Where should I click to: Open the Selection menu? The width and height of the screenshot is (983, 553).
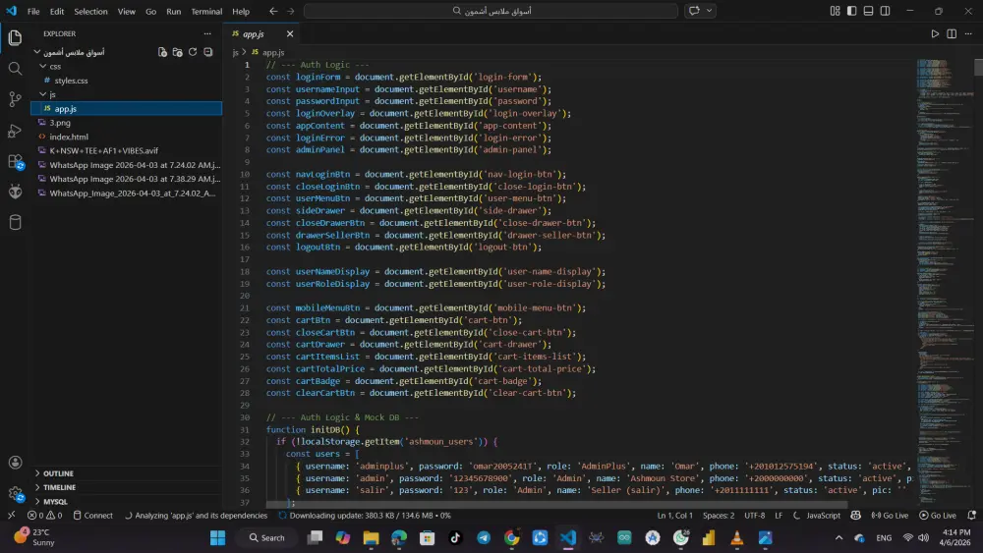pos(90,11)
